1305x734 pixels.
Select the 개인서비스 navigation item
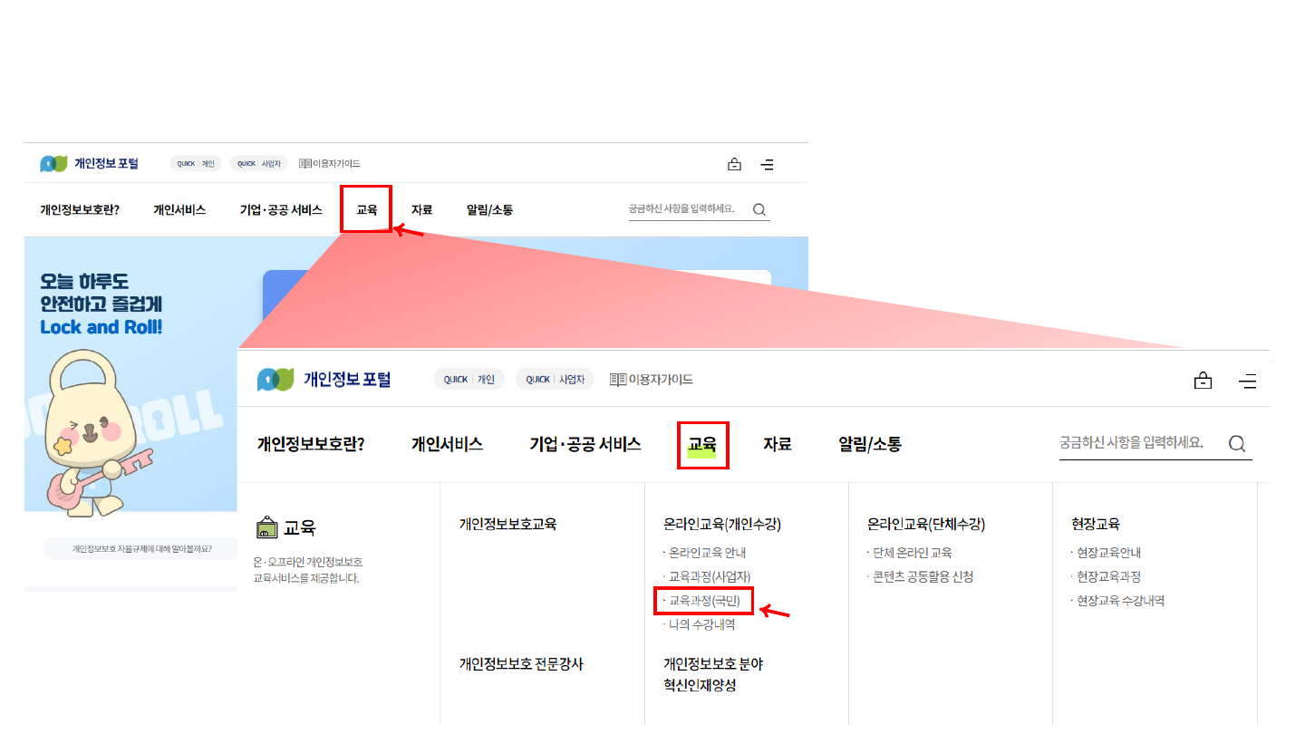[449, 444]
